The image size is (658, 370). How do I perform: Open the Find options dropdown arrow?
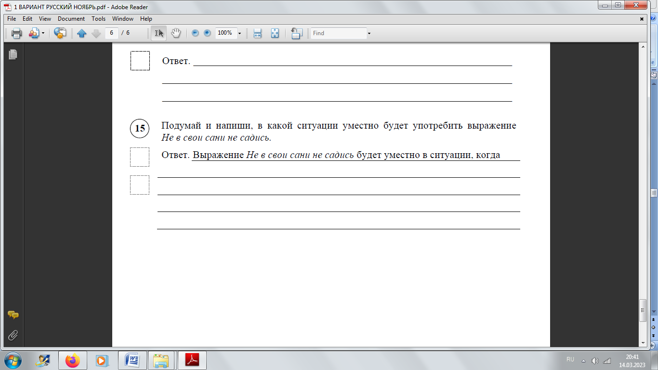click(369, 33)
